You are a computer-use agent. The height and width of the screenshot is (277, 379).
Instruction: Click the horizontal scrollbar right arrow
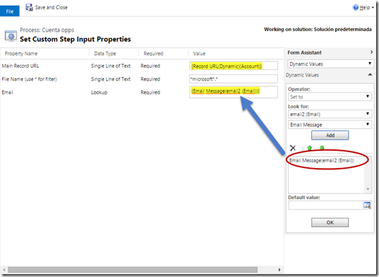click(x=279, y=270)
